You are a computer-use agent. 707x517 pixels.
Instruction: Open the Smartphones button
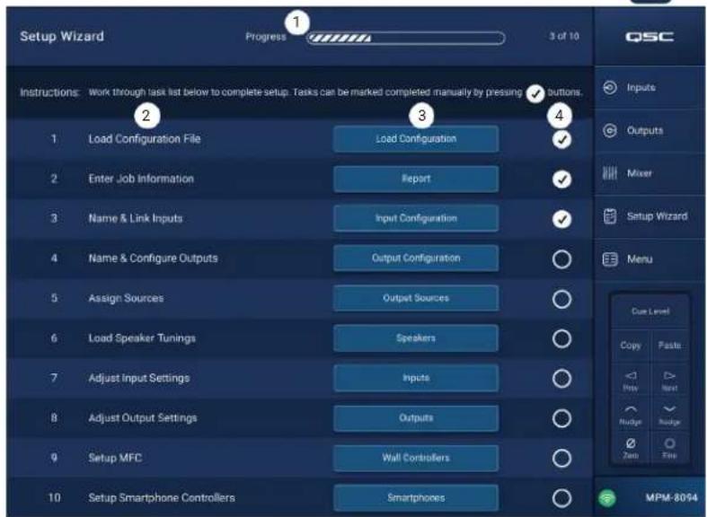click(416, 497)
